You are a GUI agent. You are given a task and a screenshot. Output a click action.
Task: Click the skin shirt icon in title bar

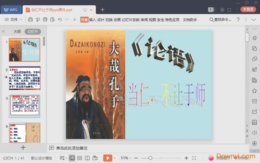[x=230, y=10]
